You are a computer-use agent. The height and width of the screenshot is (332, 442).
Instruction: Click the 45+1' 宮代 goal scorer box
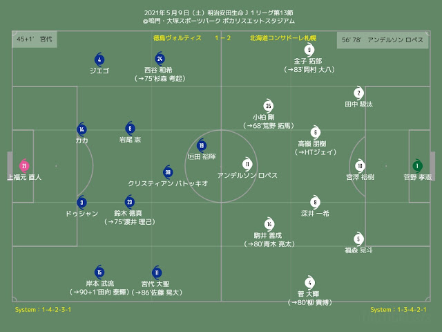(35, 39)
